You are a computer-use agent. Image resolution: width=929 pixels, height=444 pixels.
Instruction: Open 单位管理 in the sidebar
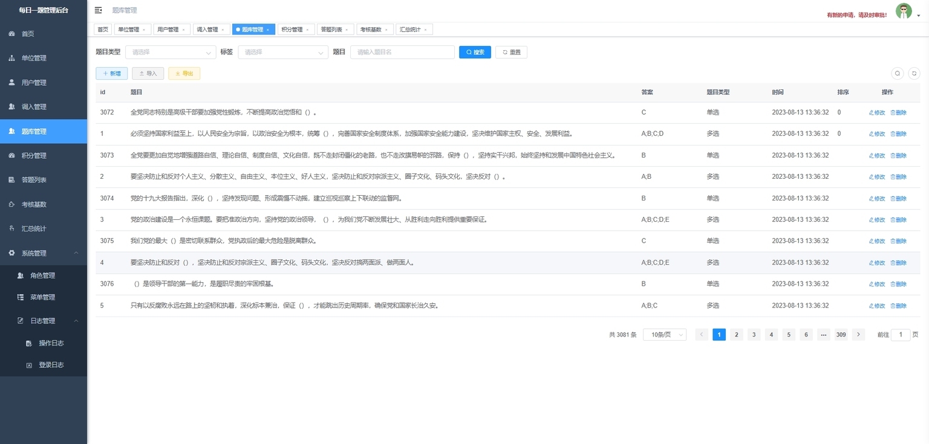point(34,58)
